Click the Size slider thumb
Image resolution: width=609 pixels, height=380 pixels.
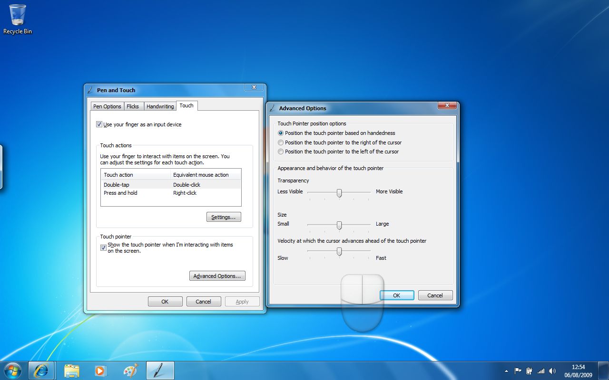(x=339, y=225)
